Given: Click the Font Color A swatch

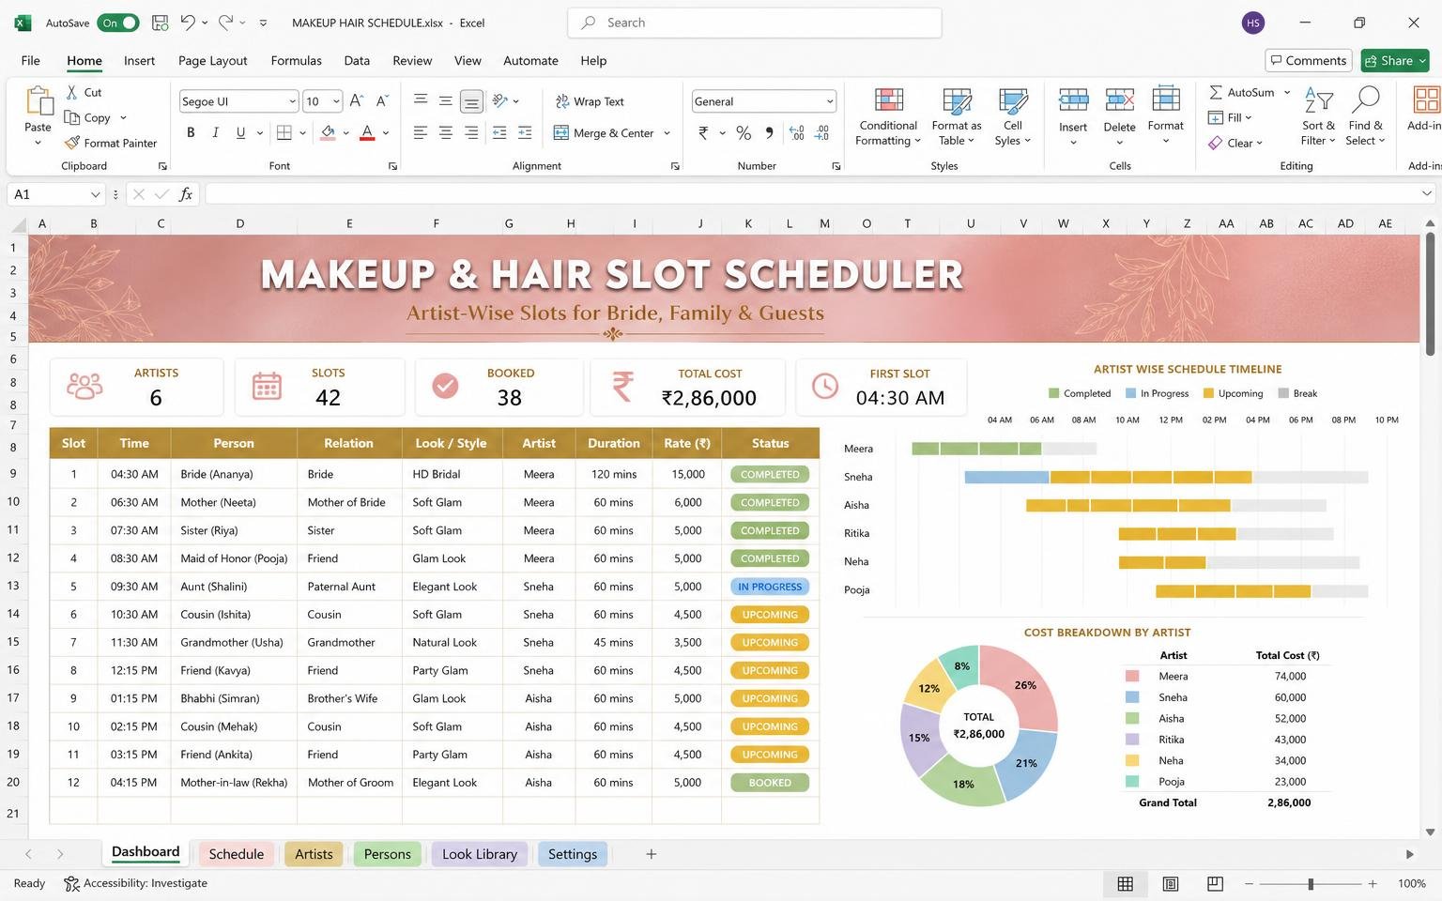Looking at the screenshot, I should click(367, 133).
